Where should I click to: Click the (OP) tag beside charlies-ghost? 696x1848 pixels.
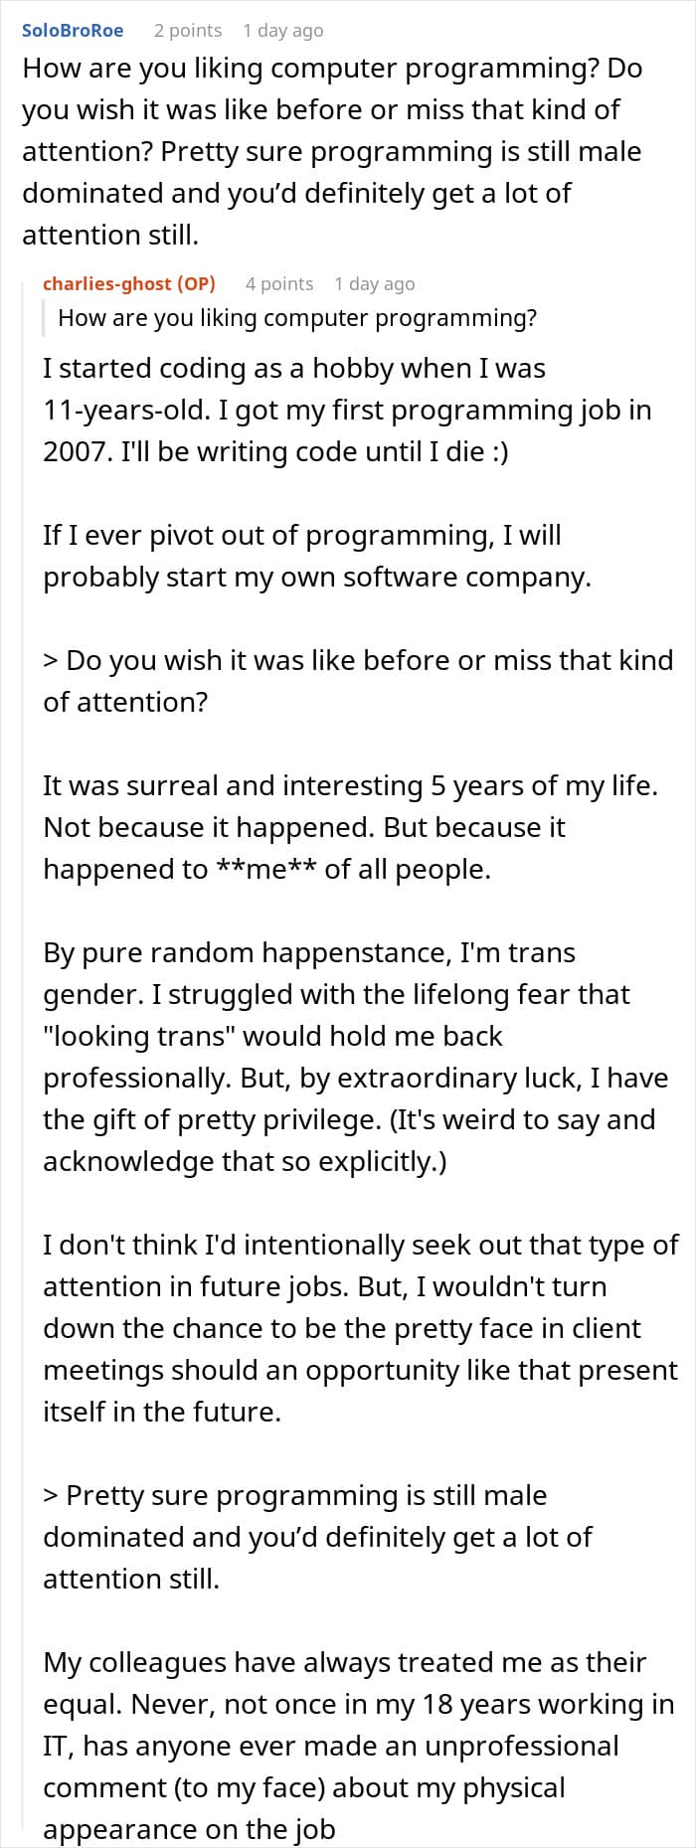(x=196, y=283)
